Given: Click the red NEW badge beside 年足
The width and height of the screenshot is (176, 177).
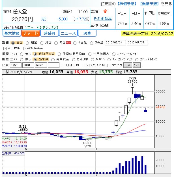Looking at the screenshot, I should coord(68,43).
